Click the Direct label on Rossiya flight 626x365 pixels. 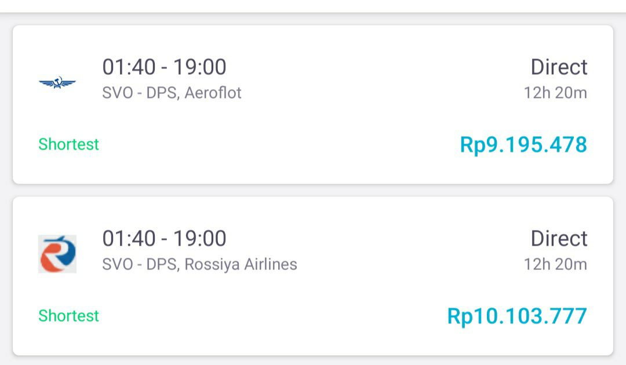(559, 238)
